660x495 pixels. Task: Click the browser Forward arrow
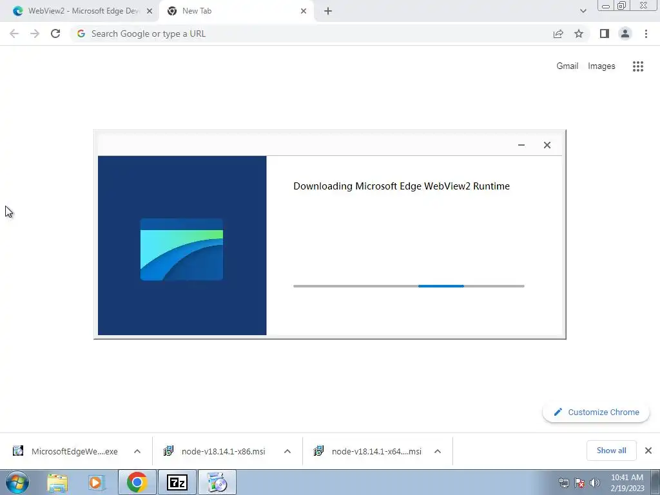[35, 34]
